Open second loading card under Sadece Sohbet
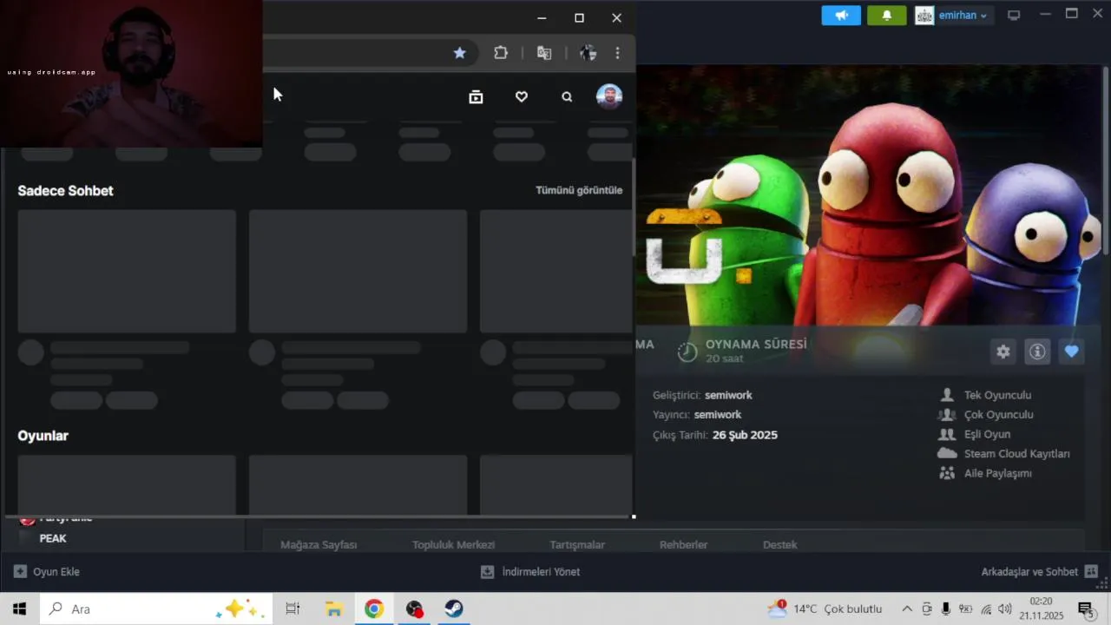This screenshot has height=625, width=1111. (358, 271)
